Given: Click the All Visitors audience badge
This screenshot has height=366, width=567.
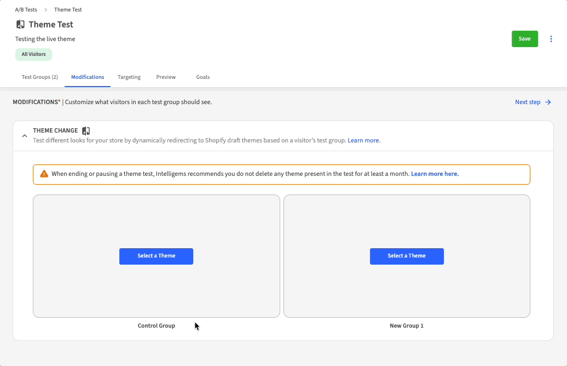Looking at the screenshot, I should click(33, 54).
